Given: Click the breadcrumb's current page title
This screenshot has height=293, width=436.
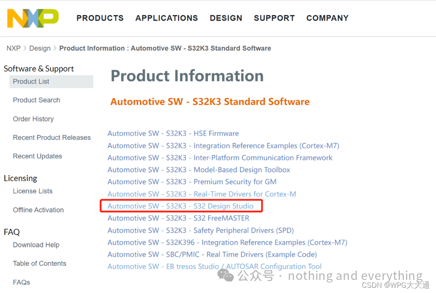Looking at the screenshot, I should pyautogui.click(x=165, y=48).
